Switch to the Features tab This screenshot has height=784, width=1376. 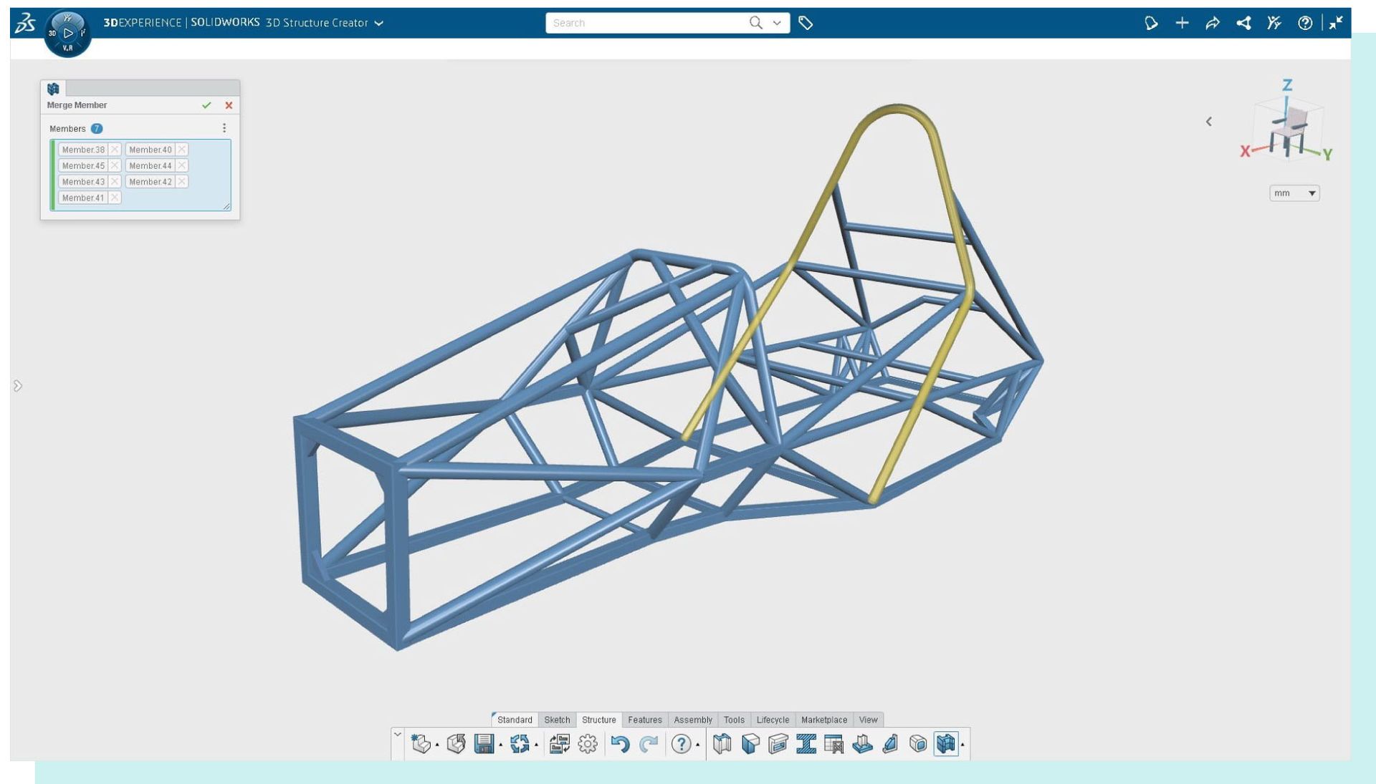[x=644, y=720]
